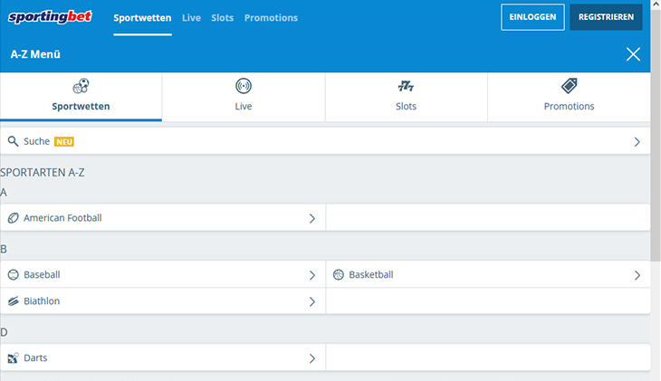The image size is (661, 381).
Task: Click the Live broadcast icon
Action: click(244, 86)
